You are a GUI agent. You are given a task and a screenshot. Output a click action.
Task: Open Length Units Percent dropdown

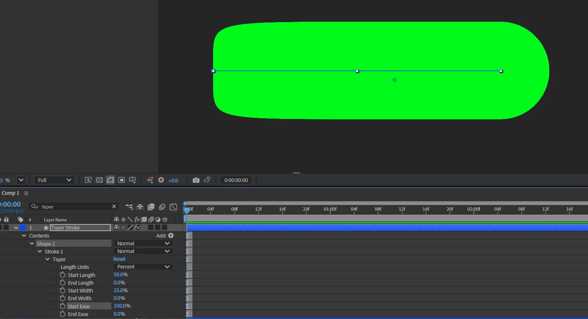tap(143, 267)
